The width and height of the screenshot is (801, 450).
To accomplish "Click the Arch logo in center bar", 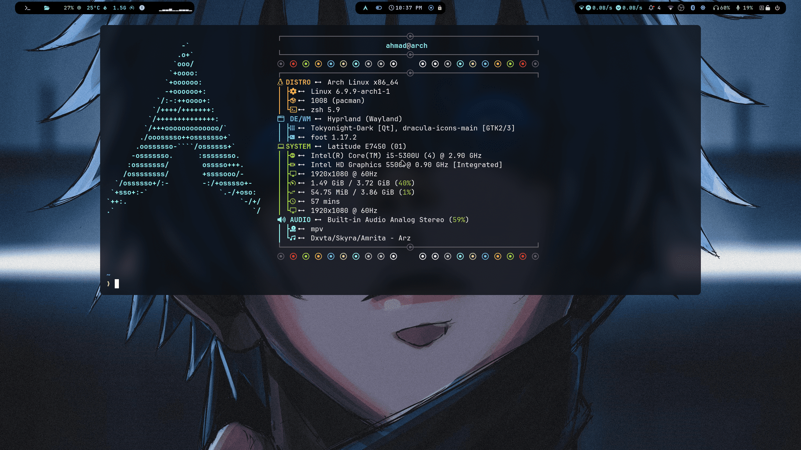I will point(365,8).
